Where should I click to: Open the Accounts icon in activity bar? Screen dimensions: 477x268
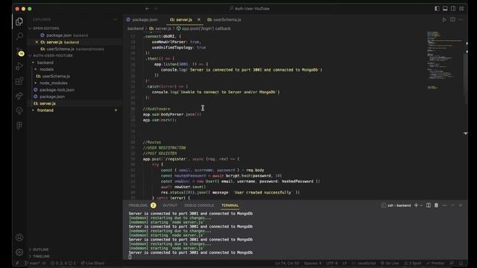[19, 237]
